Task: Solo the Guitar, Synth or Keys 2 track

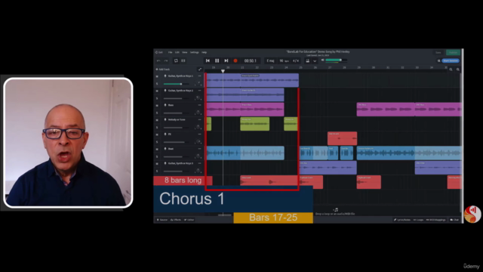Action: 157,98
